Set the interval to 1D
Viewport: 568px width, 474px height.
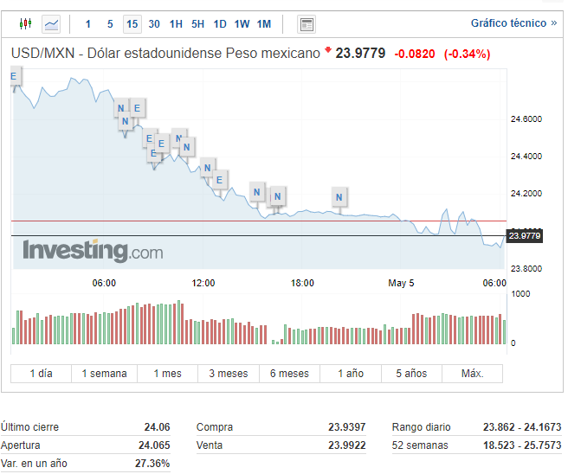(220, 23)
